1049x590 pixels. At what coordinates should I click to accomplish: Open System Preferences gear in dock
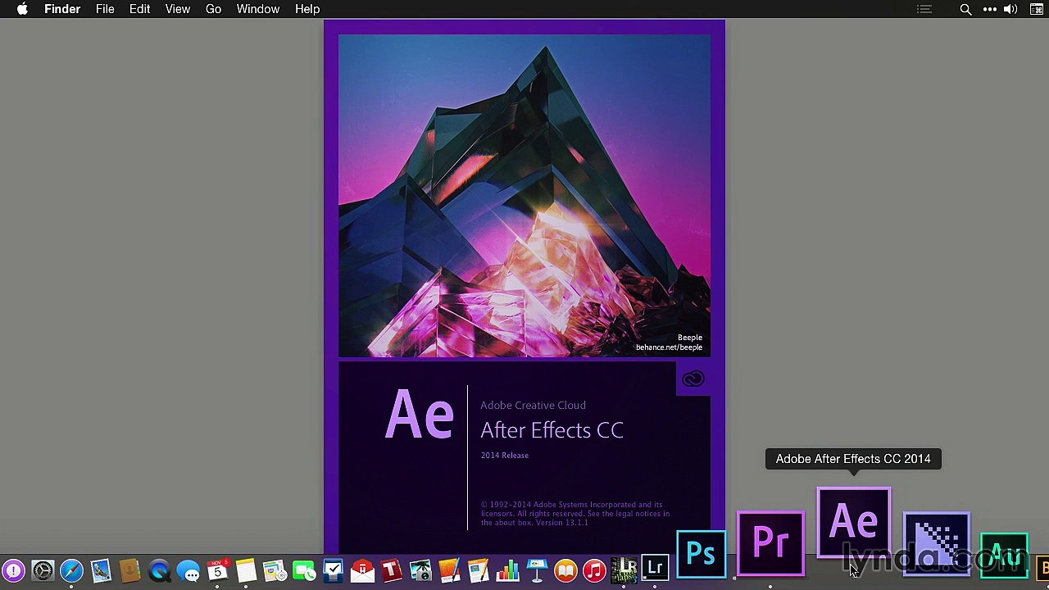(x=43, y=570)
